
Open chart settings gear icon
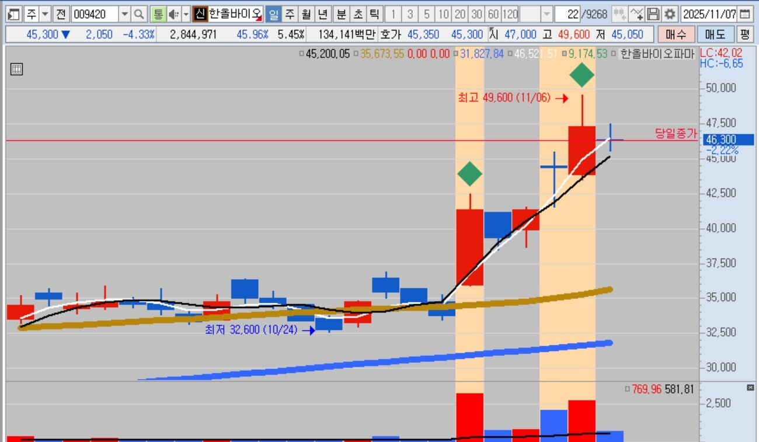coord(670,14)
